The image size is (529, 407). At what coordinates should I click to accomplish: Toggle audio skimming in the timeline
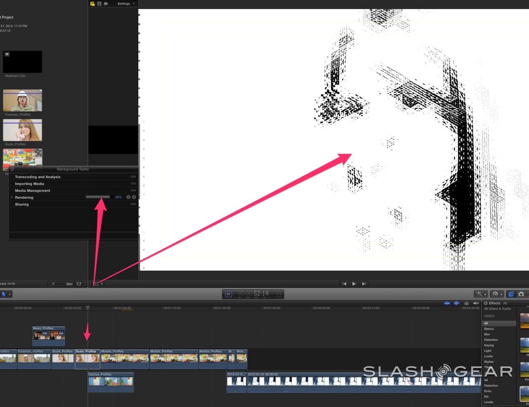click(457, 303)
